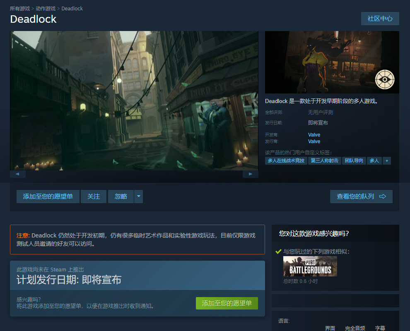Click 计划发行日期: 即将宣布 heading
Viewport: 410px width, 331px height.
[69, 280]
